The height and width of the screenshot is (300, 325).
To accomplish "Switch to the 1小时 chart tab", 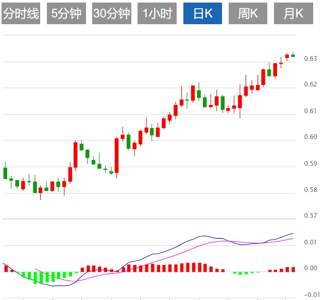I will tap(157, 13).
